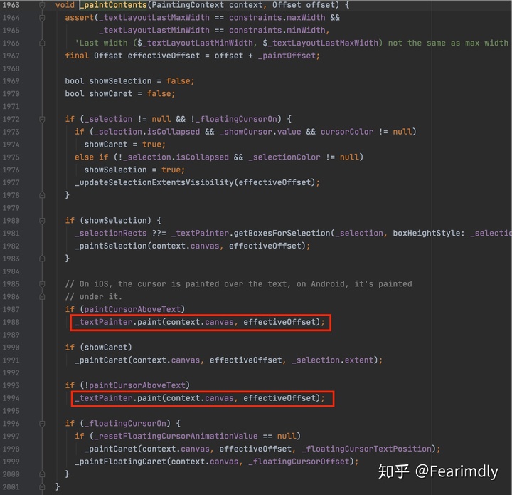Toggle the method fold end at line 2001
512x495 pixels.
point(42,487)
